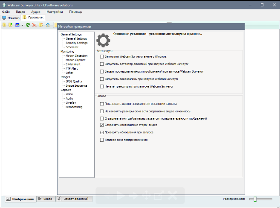280x208 pixels.
Task: Select the top-level General Settings tree node
Action: 71,34
